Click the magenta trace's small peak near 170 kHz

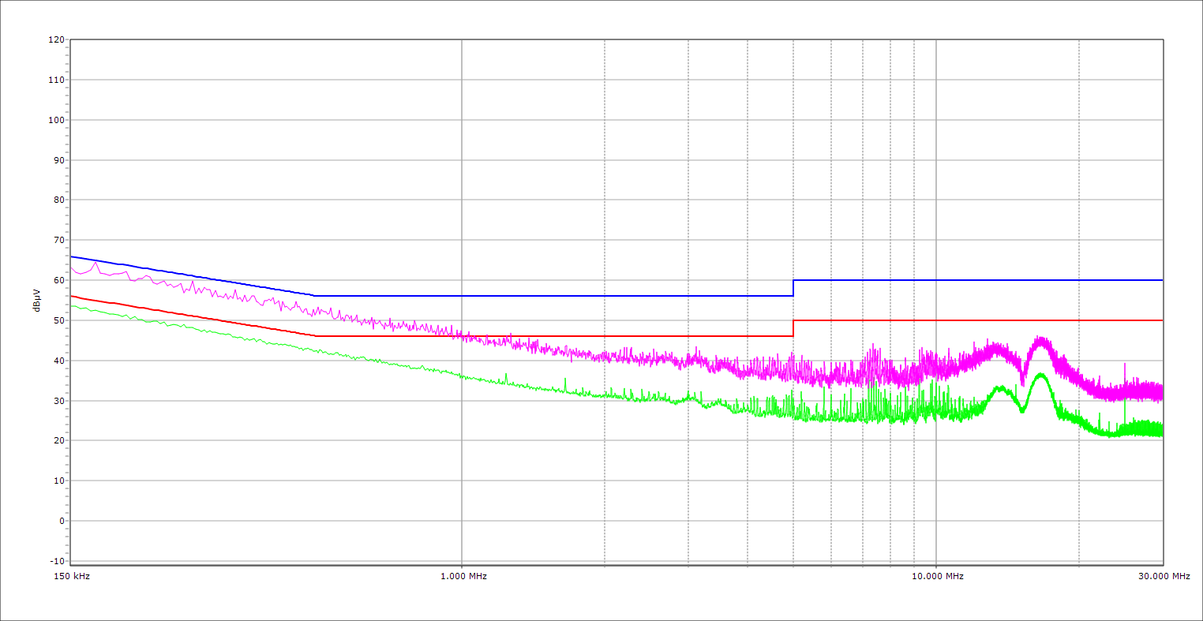click(96, 262)
